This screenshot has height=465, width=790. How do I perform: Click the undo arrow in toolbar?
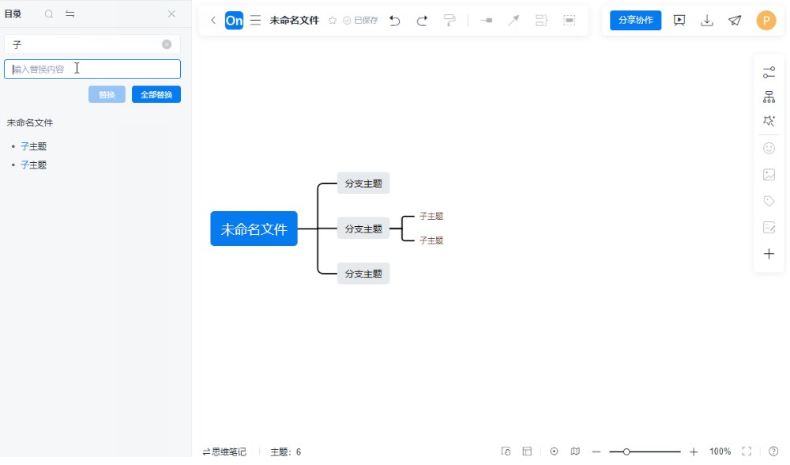coord(395,21)
